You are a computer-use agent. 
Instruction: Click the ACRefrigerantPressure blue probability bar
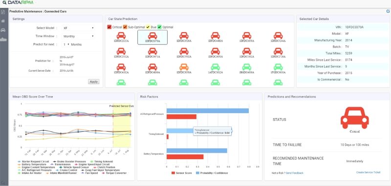208,111
